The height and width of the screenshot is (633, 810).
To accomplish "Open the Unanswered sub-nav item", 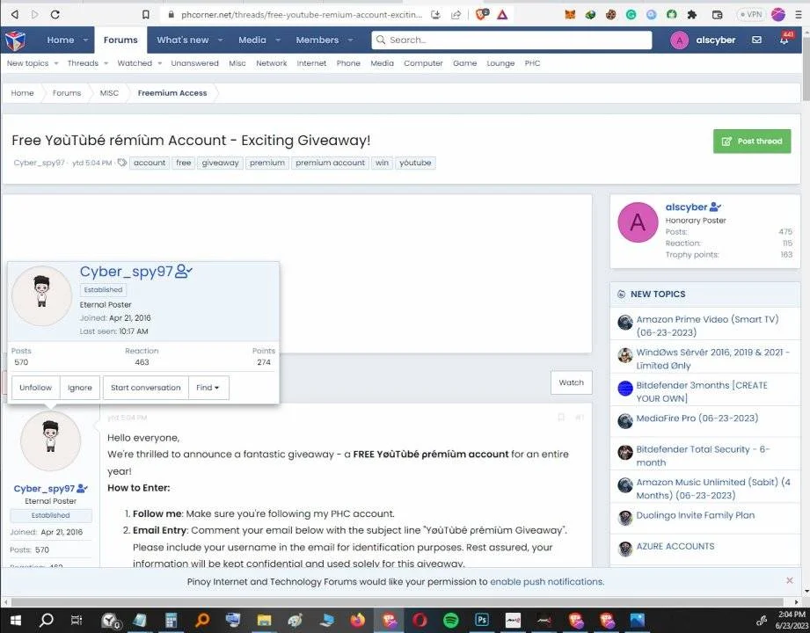I will (x=194, y=63).
